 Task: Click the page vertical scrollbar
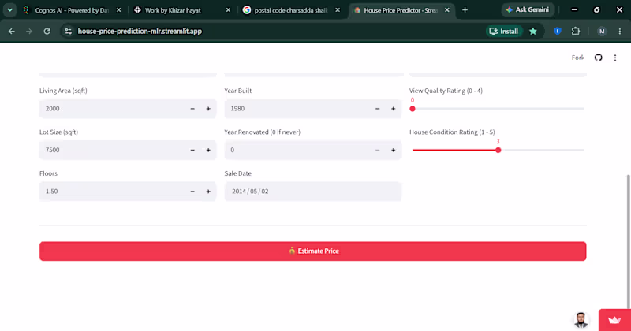[629, 241]
